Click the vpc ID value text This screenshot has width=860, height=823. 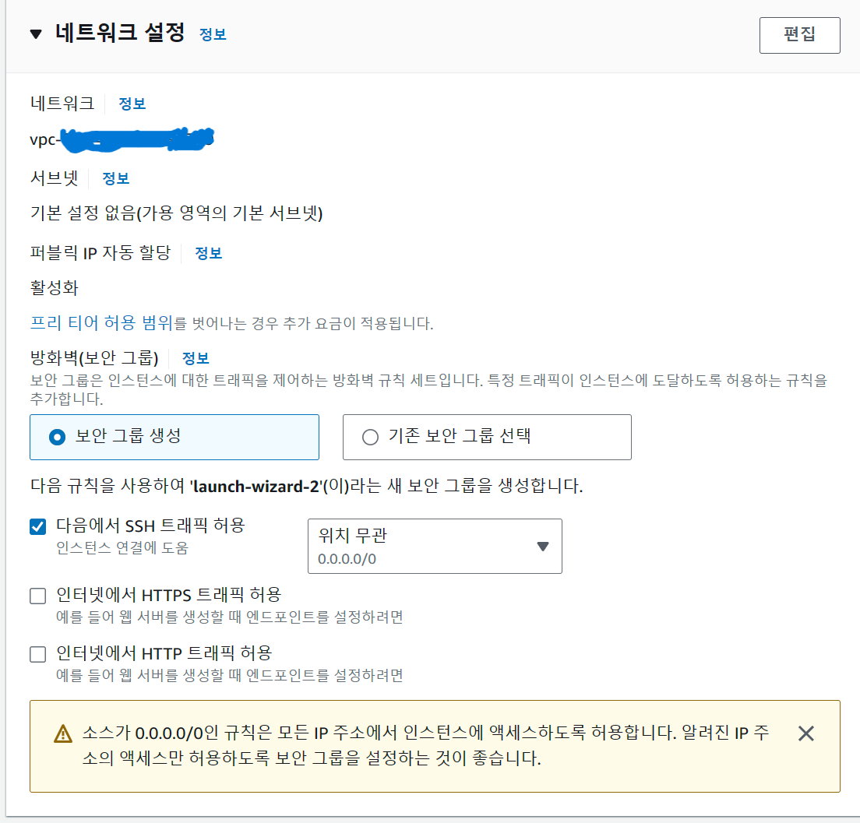coord(117,138)
